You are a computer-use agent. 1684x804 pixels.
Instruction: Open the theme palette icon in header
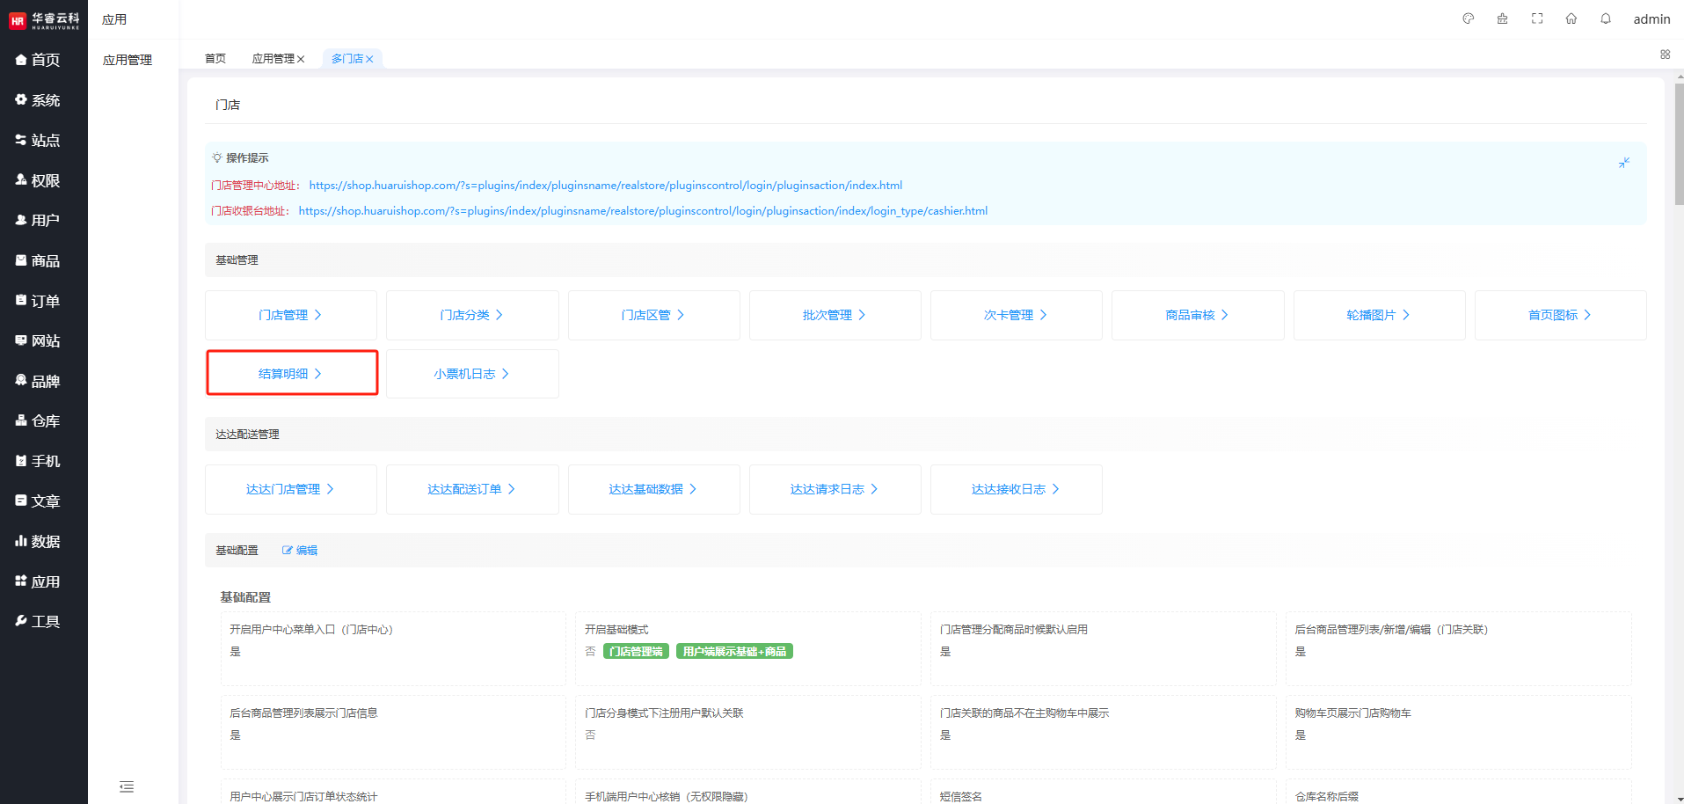[1468, 18]
